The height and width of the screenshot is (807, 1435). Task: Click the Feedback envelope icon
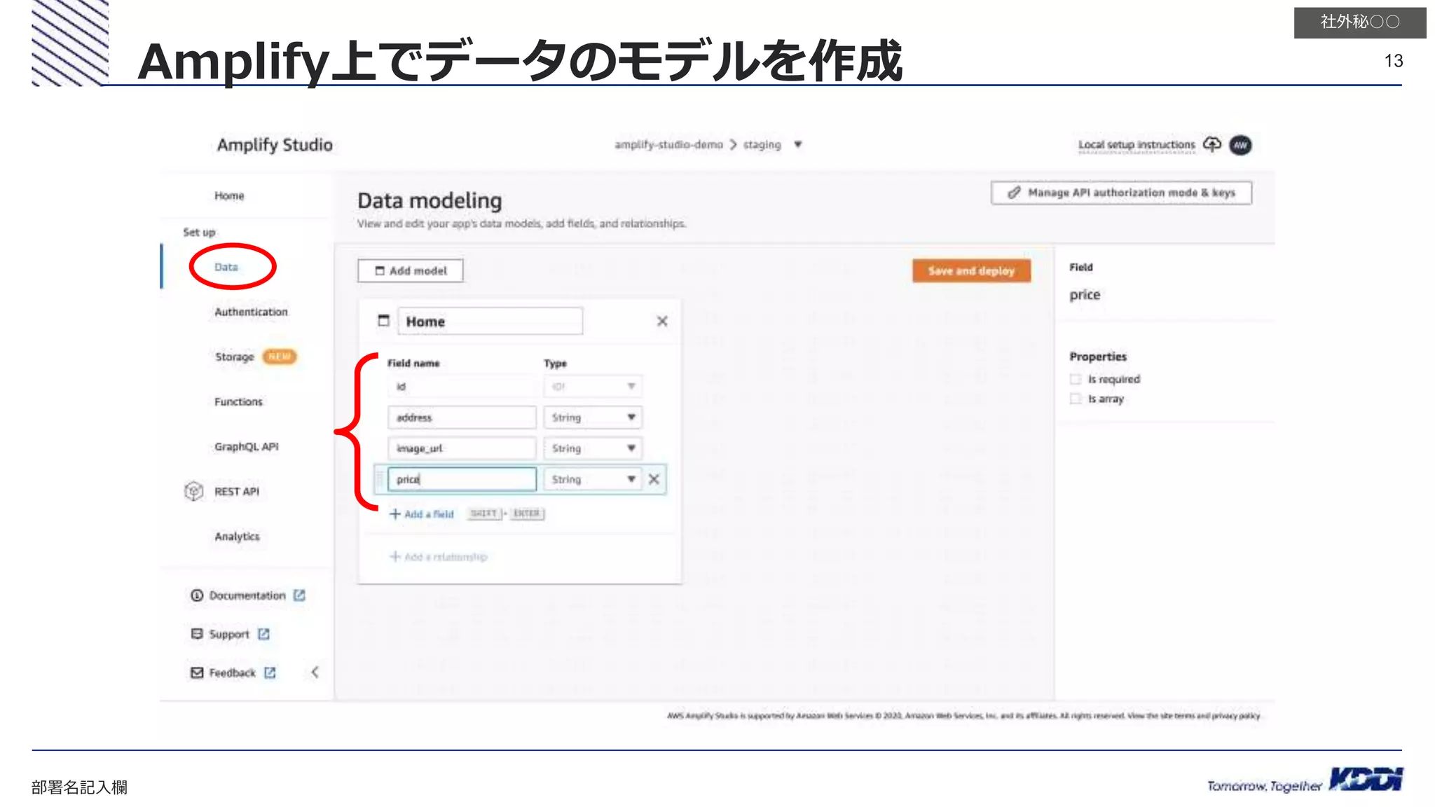coord(197,672)
